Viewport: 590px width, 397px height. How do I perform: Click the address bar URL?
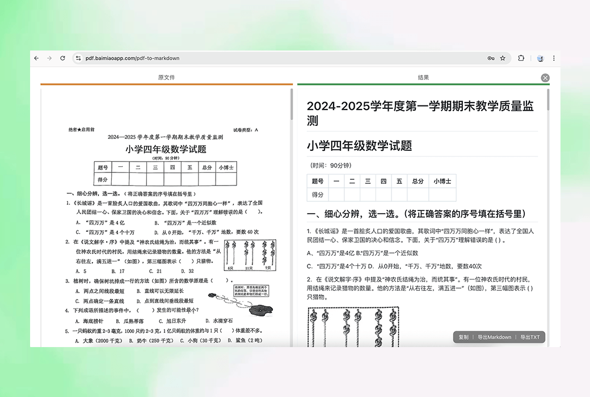132,58
